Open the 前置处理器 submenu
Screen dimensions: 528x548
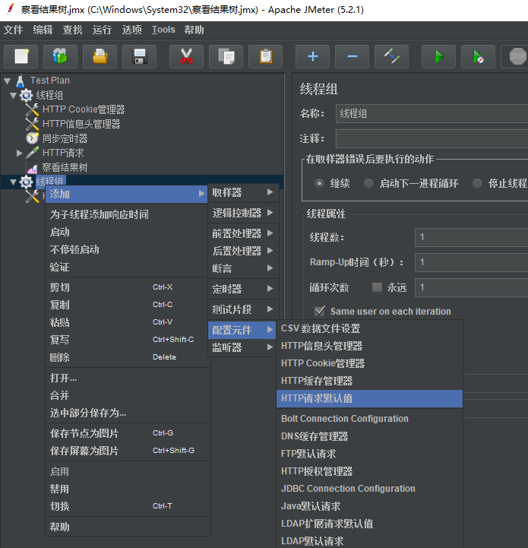tap(243, 233)
